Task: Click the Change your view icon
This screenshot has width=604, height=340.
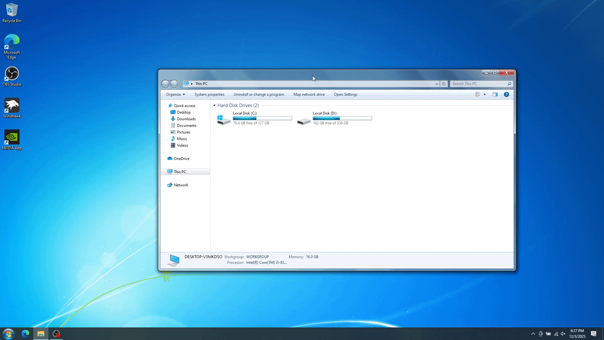Action: tap(478, 94)
